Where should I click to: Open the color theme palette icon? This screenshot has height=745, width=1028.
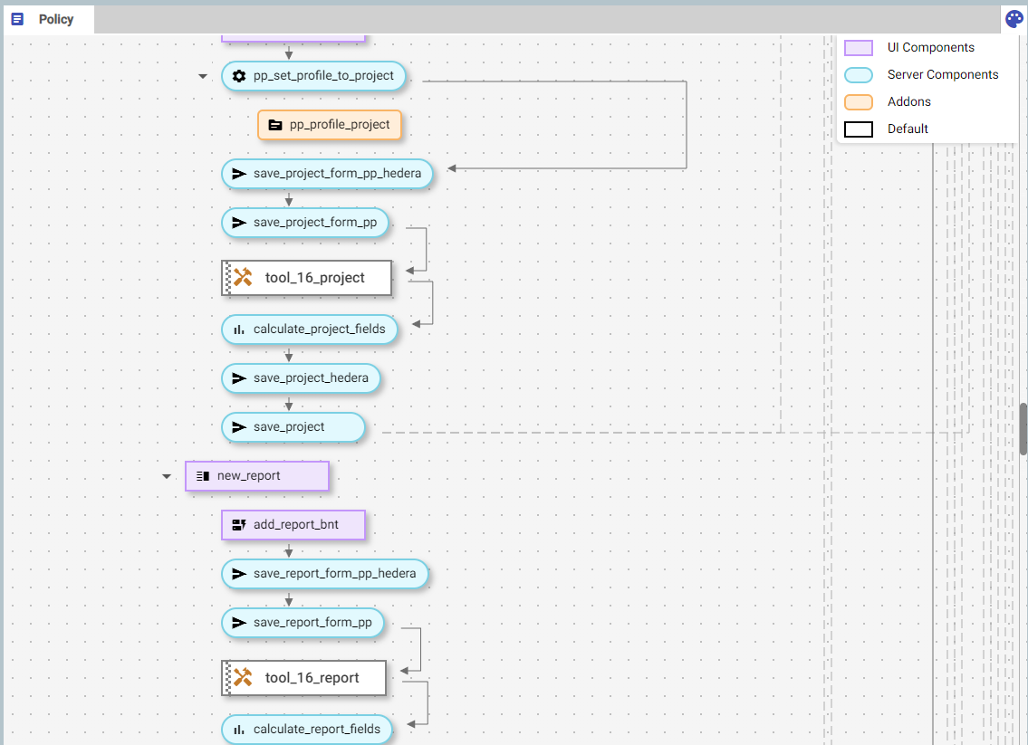(1014, 19)
